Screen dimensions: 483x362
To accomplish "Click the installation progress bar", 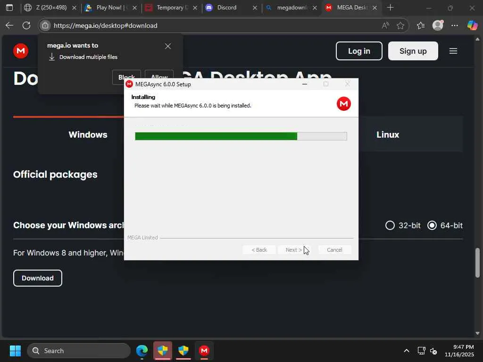I will coord(241,136).
